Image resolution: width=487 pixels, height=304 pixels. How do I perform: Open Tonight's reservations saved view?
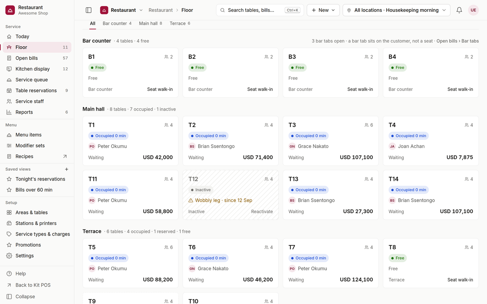(37, 179)
